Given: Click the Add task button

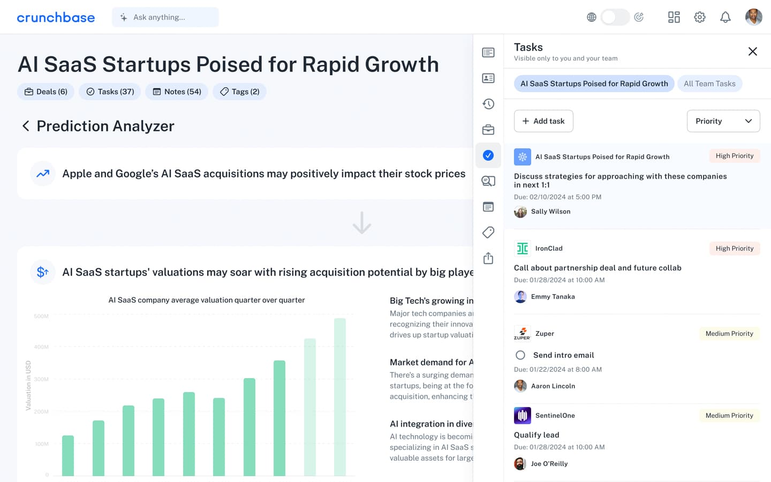Looking at the screenshot, I should click(543, 121).
